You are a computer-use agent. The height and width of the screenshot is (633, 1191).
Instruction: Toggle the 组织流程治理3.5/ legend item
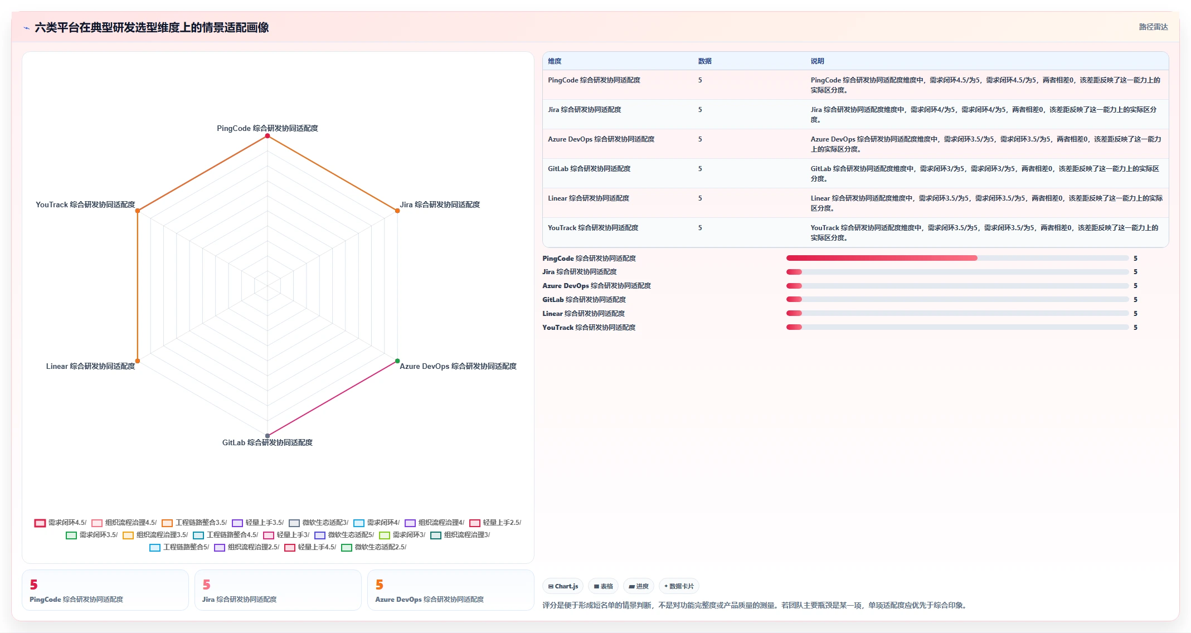click(x=155, y=535)
